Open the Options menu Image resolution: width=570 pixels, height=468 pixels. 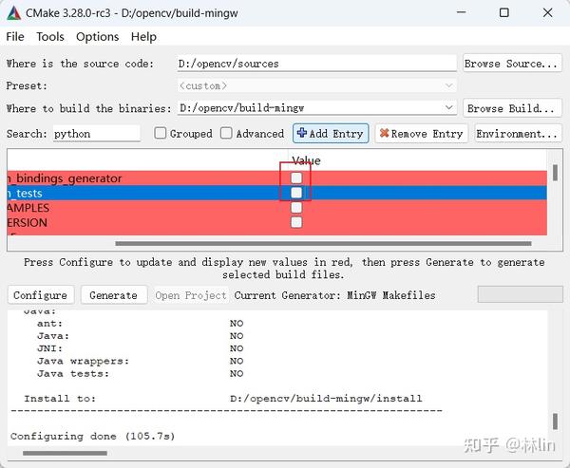pyautogui.click(x=98, y=37)
